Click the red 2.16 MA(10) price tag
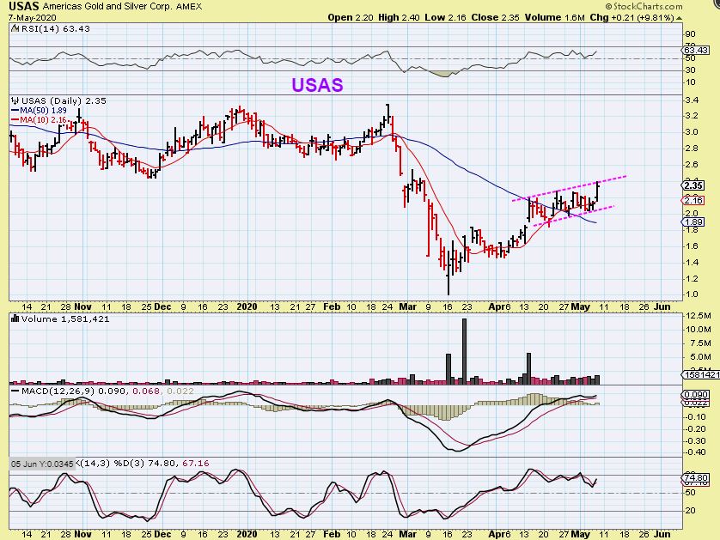Image resolution: width=720 pixels, height=540 pixels. click(694, 200)
